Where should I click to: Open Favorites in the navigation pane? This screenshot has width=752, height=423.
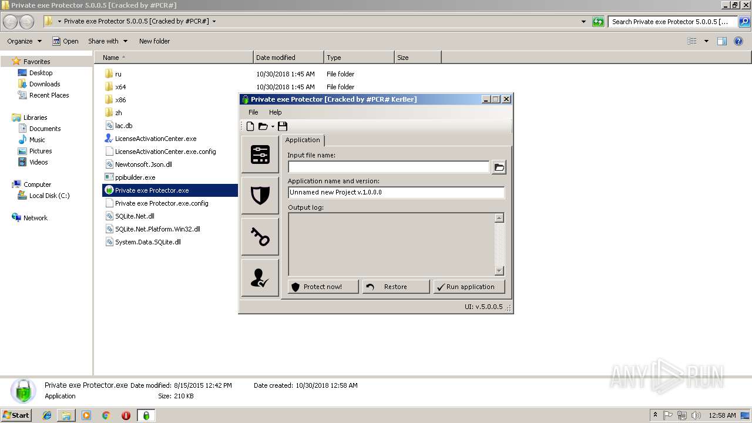click(x=36, y=62)
